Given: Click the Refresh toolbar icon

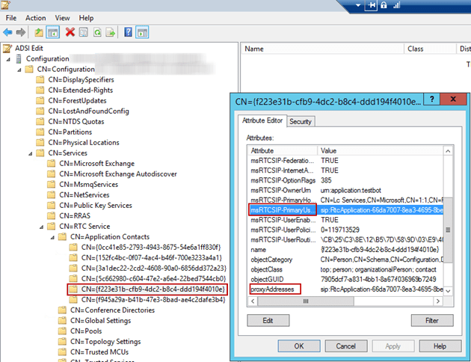Looking at the screenshot, I should point(96,32).
